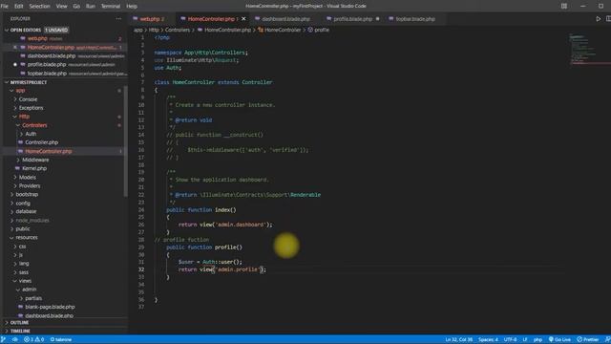The height and width of the screenshot is (344, 611).
Task: Open the Terminal menu
Action: point(111,6)
